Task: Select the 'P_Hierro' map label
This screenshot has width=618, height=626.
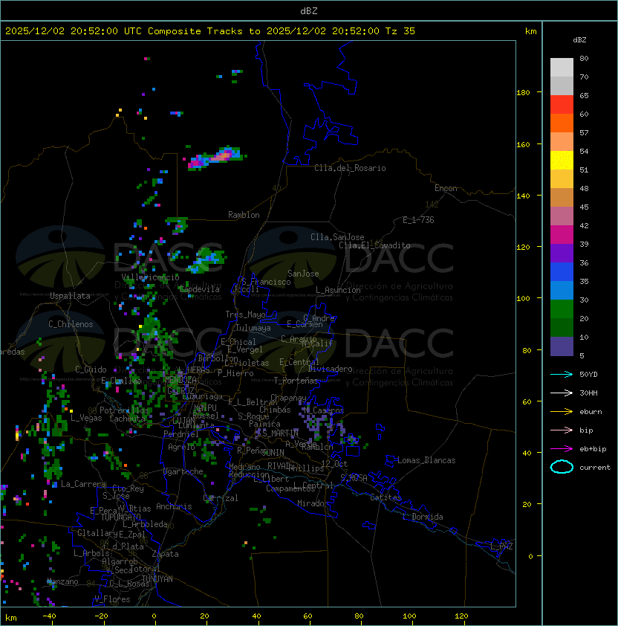Action: [235, 373]
